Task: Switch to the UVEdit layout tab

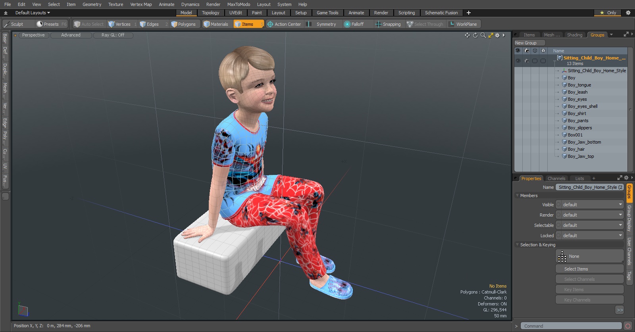Action: point(235,13)
